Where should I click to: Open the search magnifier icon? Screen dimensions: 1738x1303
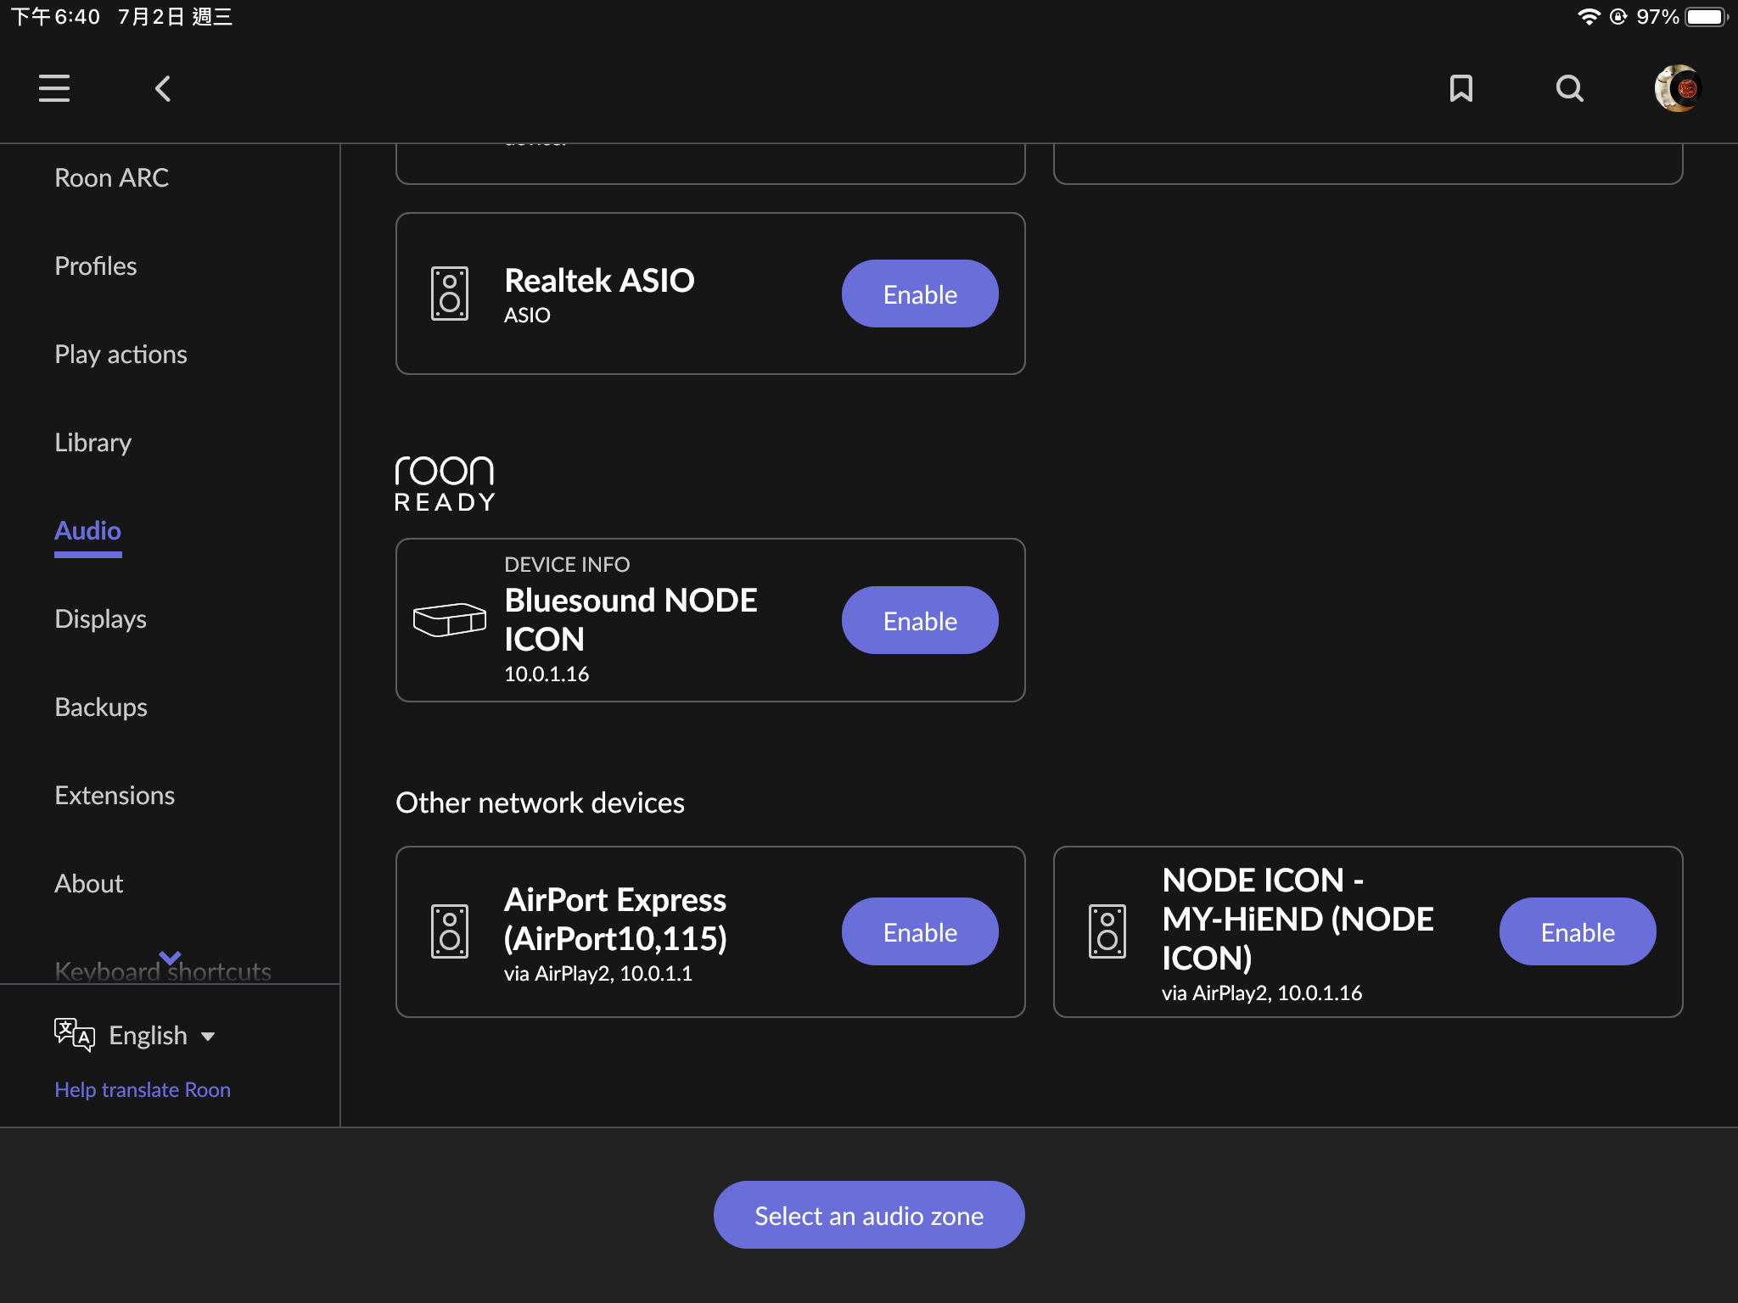click(x=1569, y=88)
